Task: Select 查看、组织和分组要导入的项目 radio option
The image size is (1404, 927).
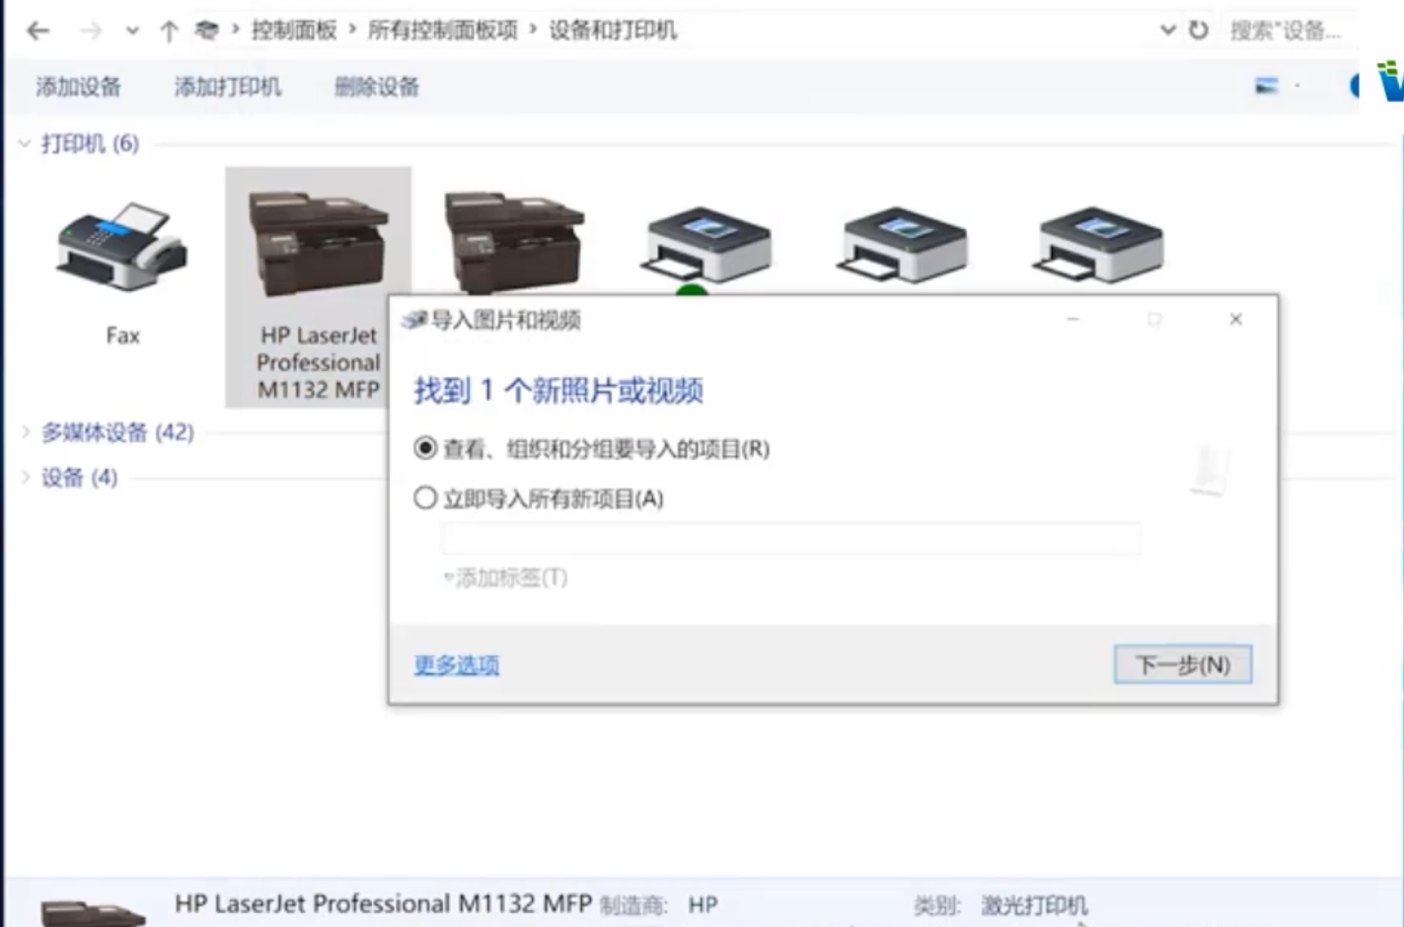Action: coord(425,449)
